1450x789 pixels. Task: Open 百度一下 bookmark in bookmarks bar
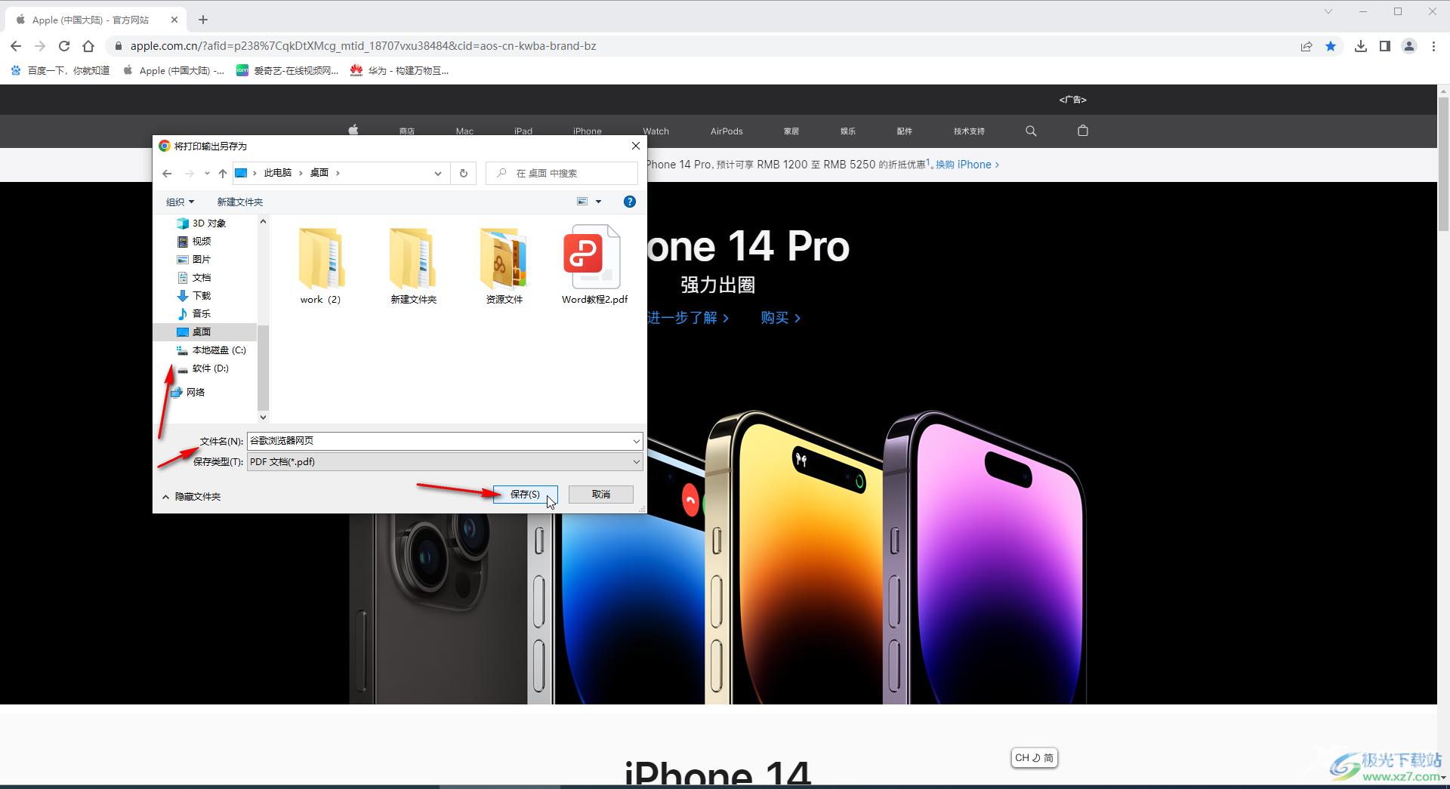pos(60,70)
